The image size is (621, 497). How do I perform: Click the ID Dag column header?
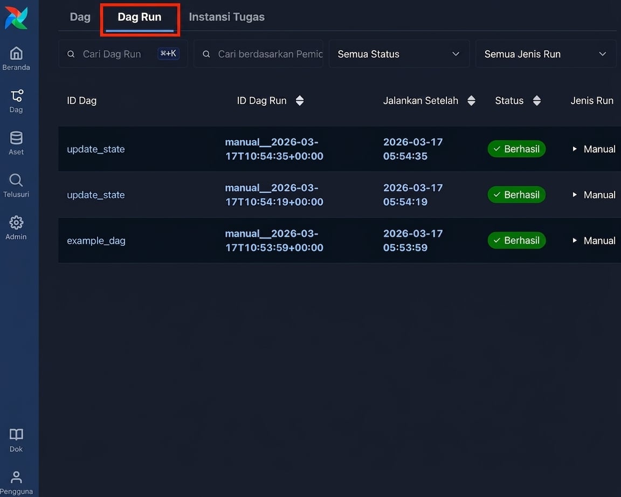point(81,101)
